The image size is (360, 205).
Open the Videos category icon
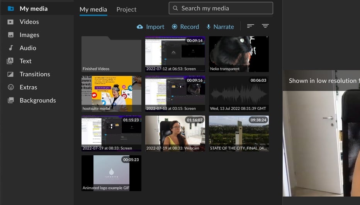click(x=11, y=22)
